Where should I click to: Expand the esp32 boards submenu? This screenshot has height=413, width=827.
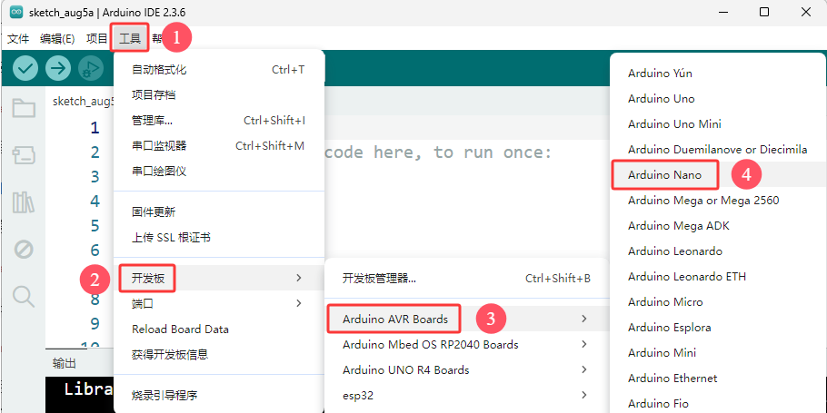click(467, 395)
